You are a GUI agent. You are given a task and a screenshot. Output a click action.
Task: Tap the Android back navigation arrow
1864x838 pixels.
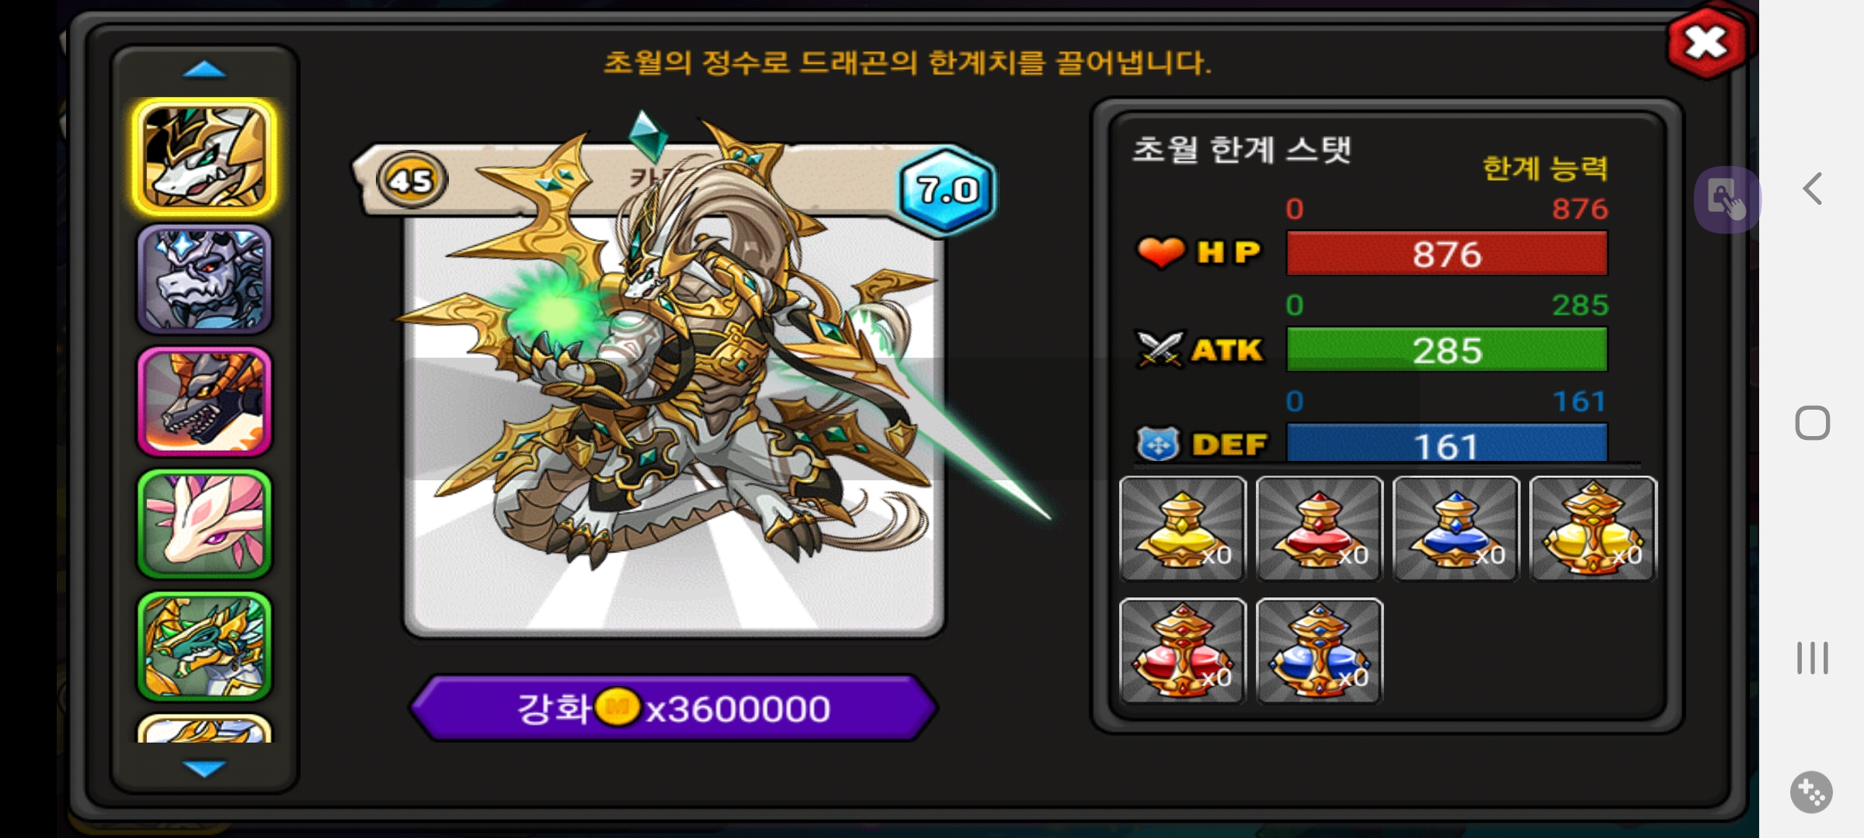click(1813, 189)
